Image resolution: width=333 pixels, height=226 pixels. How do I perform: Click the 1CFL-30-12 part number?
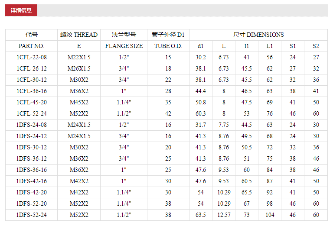(x=32, y=80)
